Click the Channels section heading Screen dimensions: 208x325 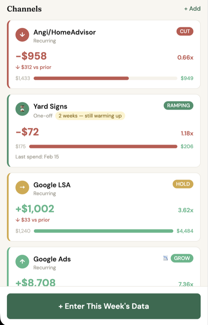click(24, 9)
